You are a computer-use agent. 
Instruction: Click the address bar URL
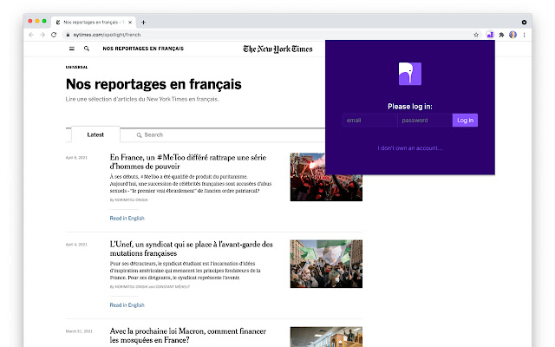pos(107,35)
